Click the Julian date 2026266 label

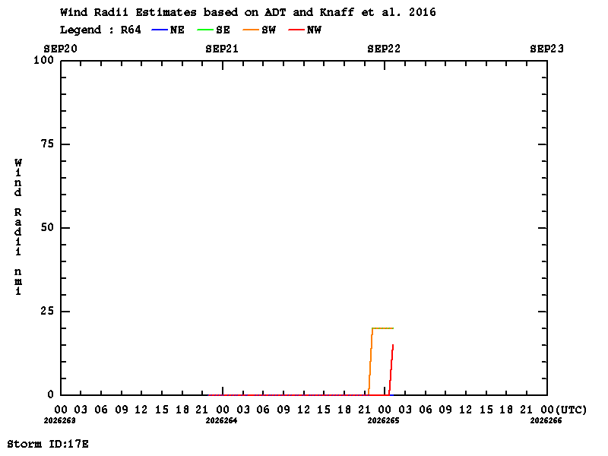click(x=546, y=421)
